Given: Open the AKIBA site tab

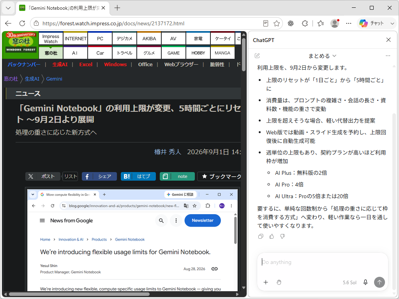Looking at the screenshot, I should pos(149,39).
